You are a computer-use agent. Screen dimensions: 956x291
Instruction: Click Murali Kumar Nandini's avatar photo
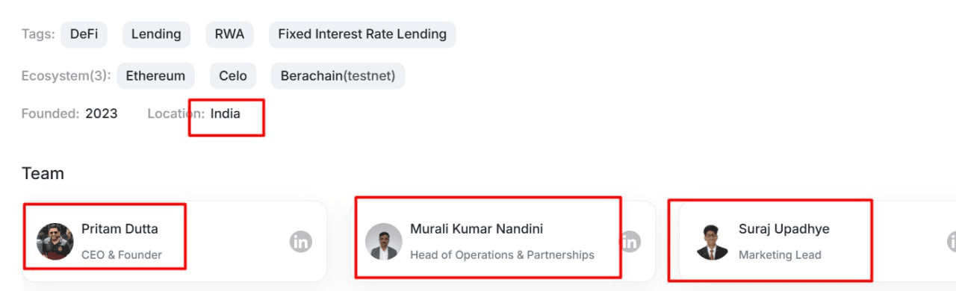(x=384, y=241)
